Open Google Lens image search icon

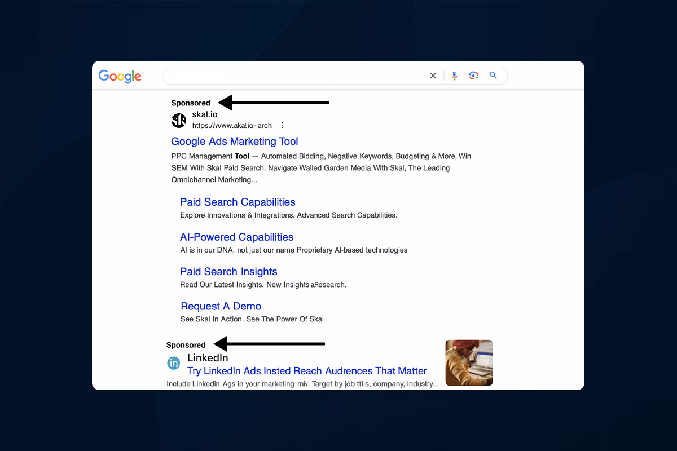474,76
